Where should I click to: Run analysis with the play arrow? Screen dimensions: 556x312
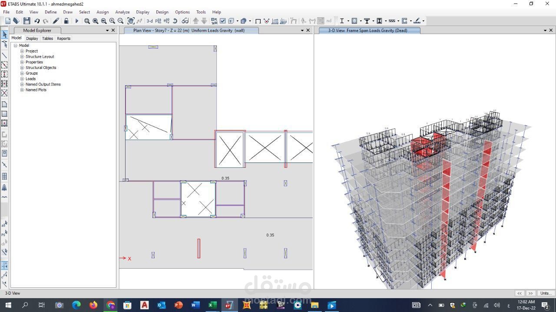77,21
